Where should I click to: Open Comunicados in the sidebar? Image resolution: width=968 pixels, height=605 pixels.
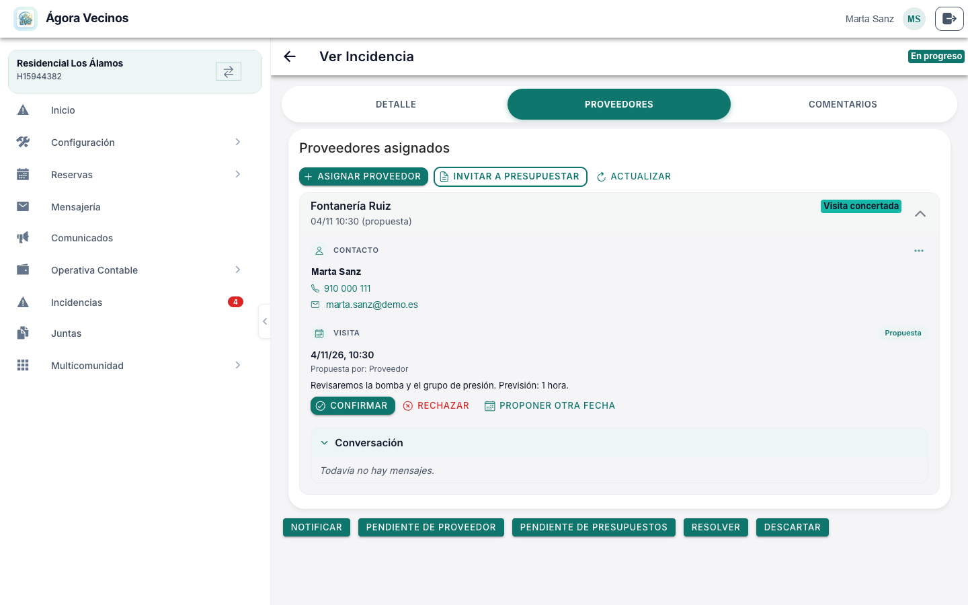coord(134,238)
